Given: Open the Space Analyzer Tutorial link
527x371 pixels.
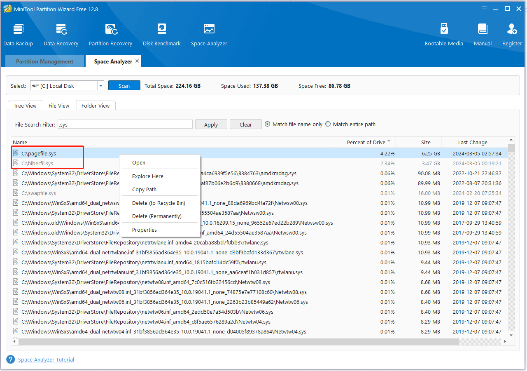Looking at the screenshot, I should (46, 359).
